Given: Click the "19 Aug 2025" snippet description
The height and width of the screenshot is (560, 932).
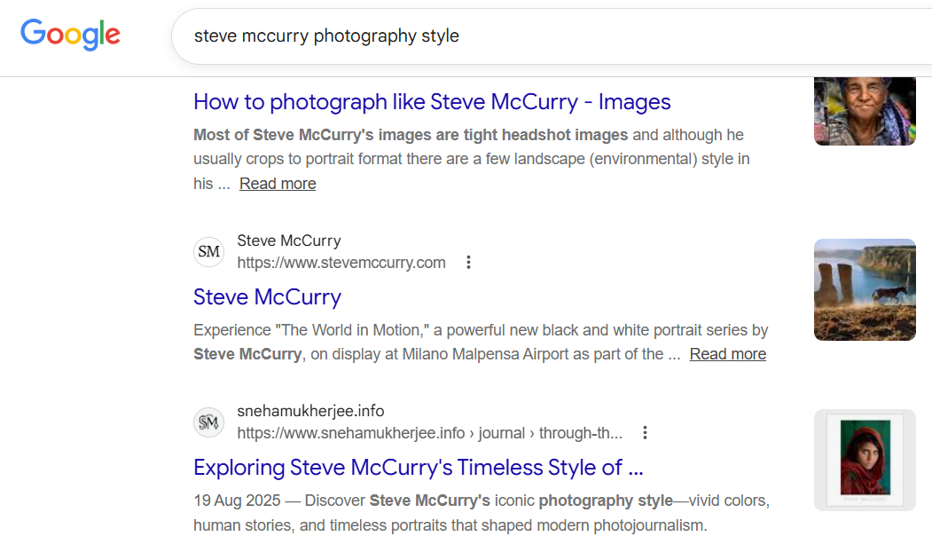Looking at the screenshot, I should coord(481,513).
